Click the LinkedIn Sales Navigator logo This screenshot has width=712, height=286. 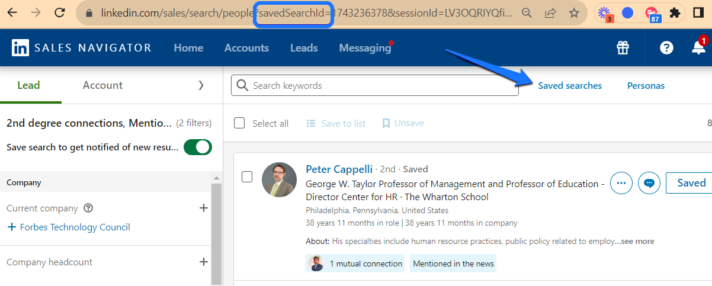[x=81, y=48]
